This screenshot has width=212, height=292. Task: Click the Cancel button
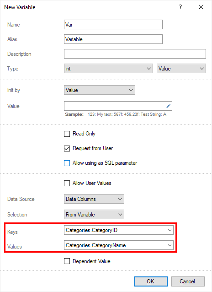(x=188, y=281)
